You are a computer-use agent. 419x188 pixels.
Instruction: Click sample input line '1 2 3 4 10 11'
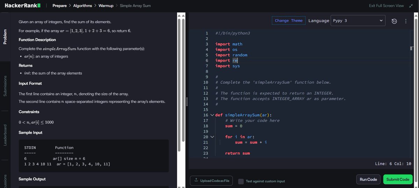pos(38,164)
